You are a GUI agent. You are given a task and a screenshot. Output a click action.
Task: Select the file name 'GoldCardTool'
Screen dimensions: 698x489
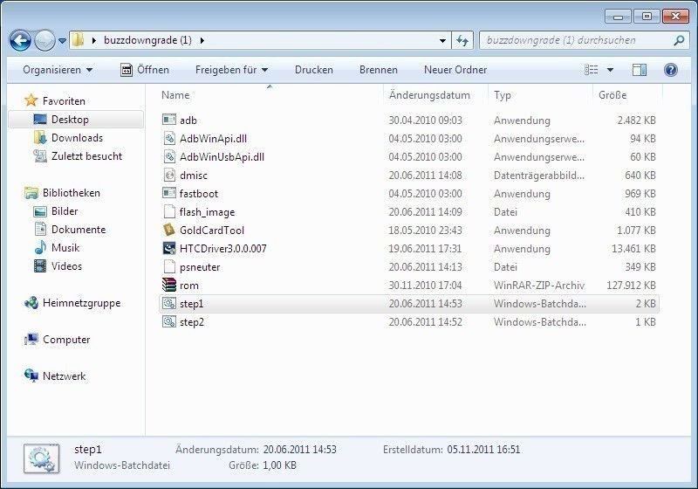pyautogui.click(x=212, y=231)
